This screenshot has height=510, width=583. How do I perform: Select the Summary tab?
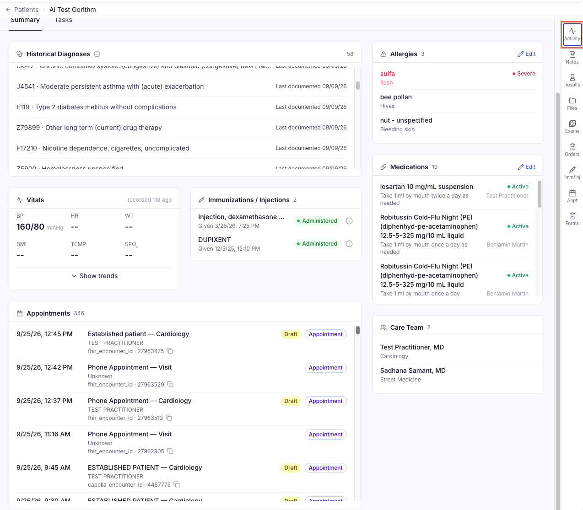click(25, 21)
